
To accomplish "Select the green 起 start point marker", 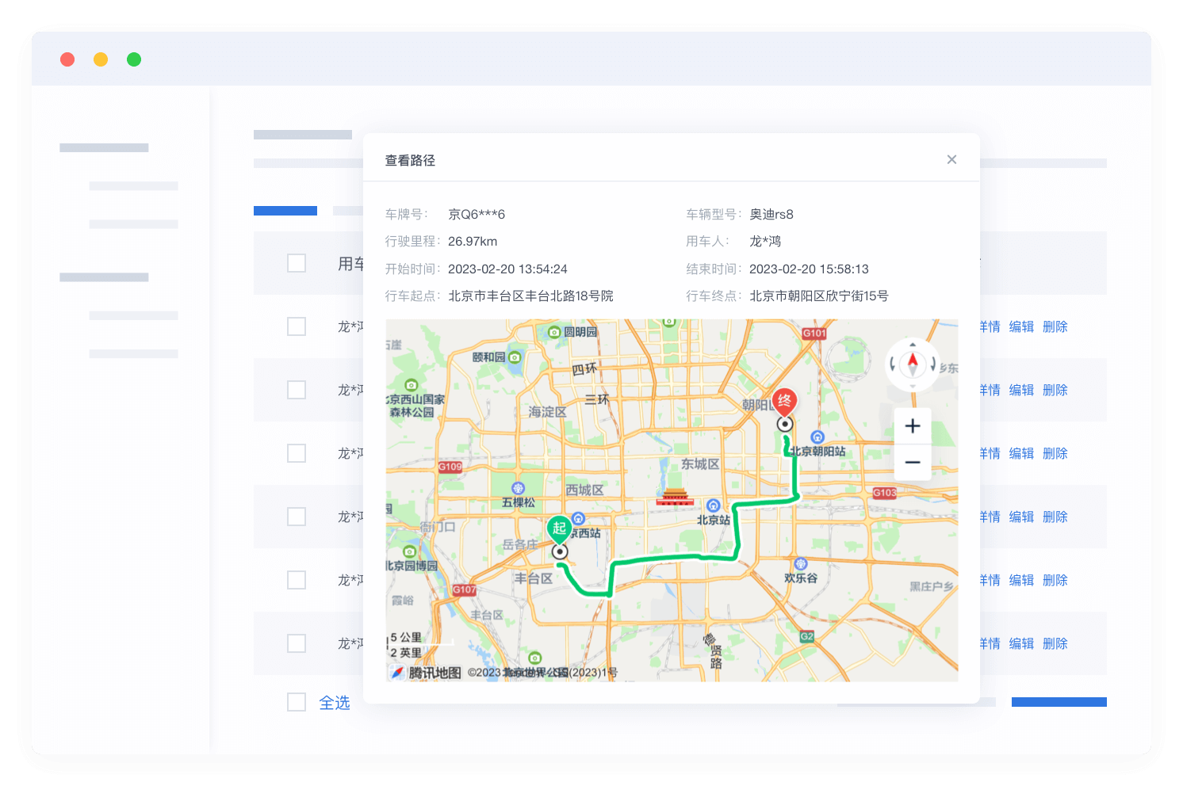I will (559, 528).
